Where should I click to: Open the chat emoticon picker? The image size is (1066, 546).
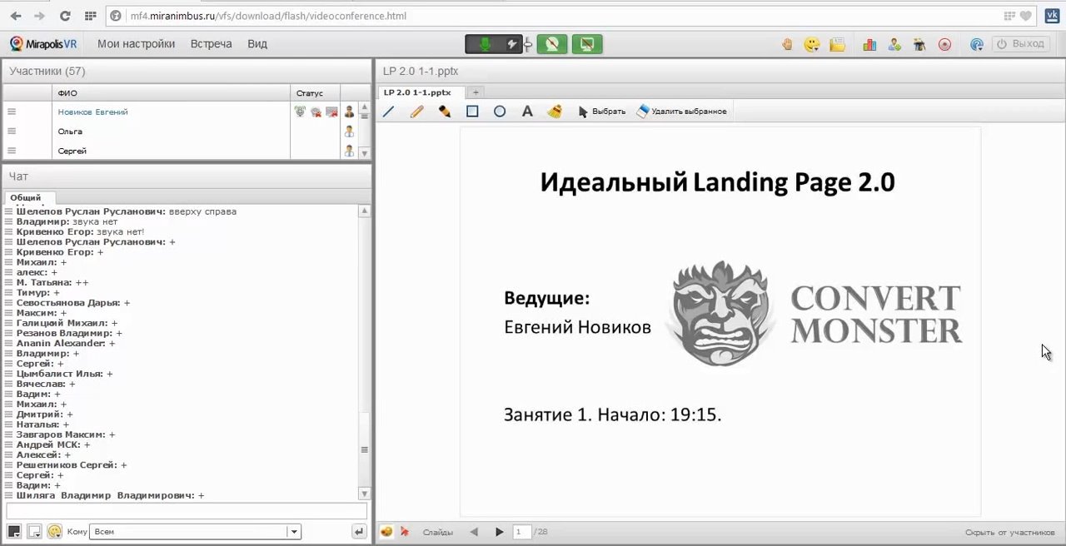pyautogui.click(x=55, y=531)
